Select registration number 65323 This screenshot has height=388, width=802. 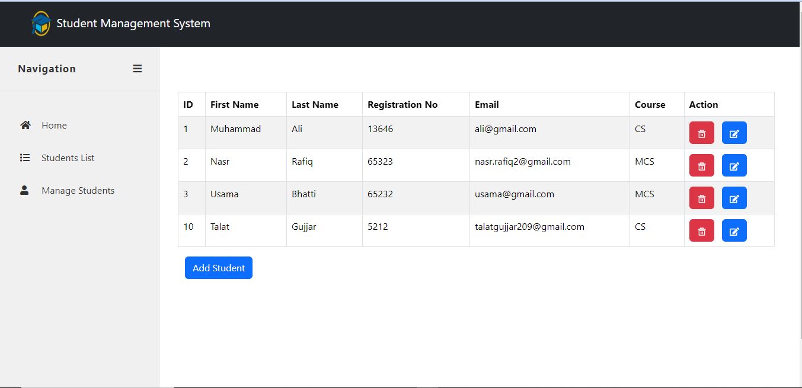(x=416, y=165)
